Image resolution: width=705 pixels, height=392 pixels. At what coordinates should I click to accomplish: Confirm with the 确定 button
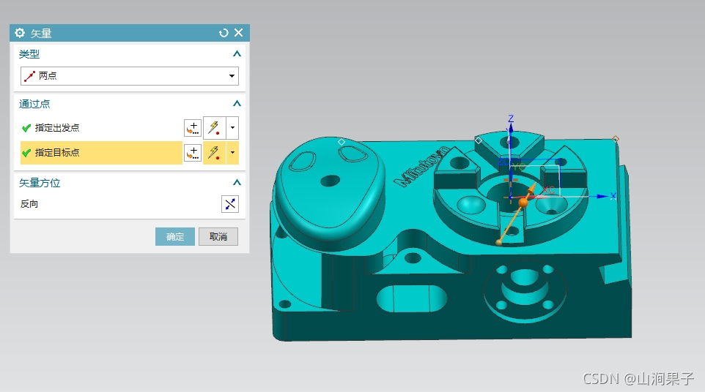pos(175,236)
